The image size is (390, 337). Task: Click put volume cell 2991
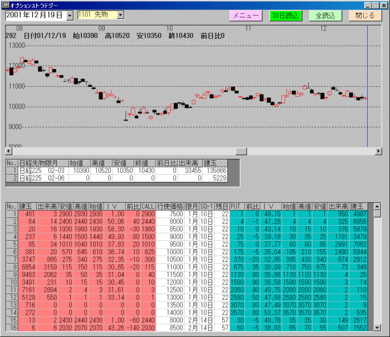click(x=339, y=244)
